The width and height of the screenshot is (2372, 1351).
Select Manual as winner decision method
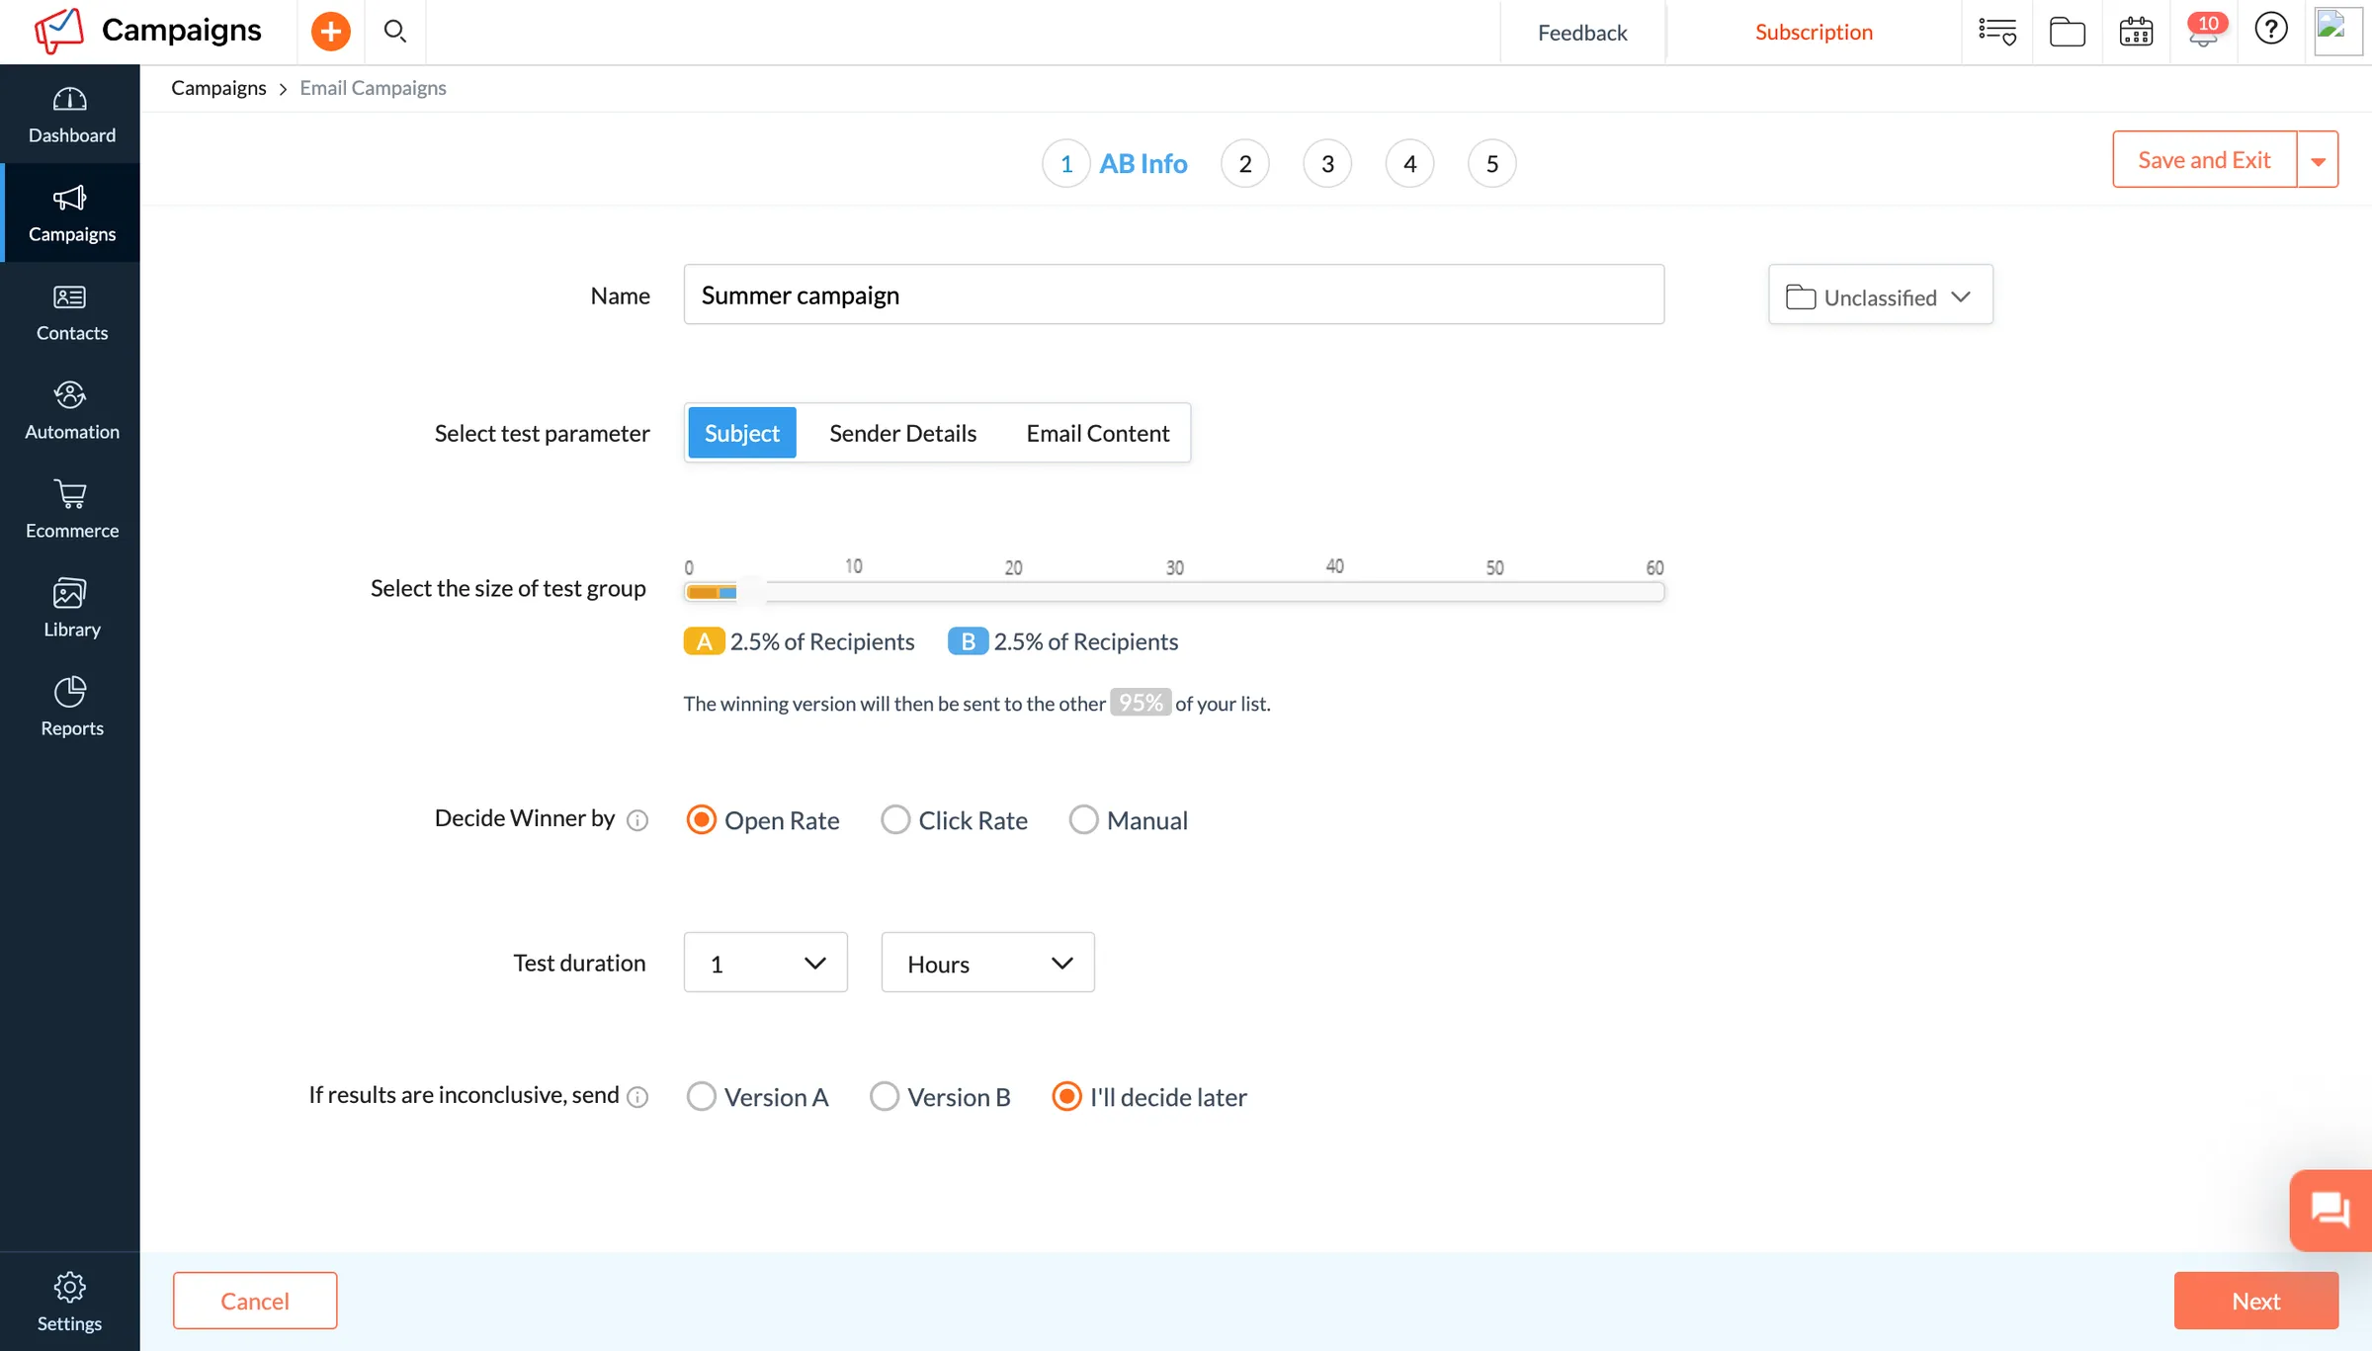point(1083,819)
